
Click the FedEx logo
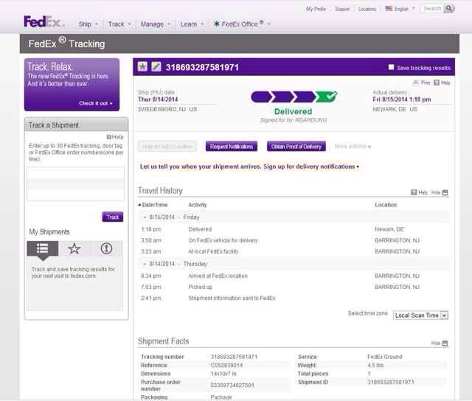tap(44, 23)
